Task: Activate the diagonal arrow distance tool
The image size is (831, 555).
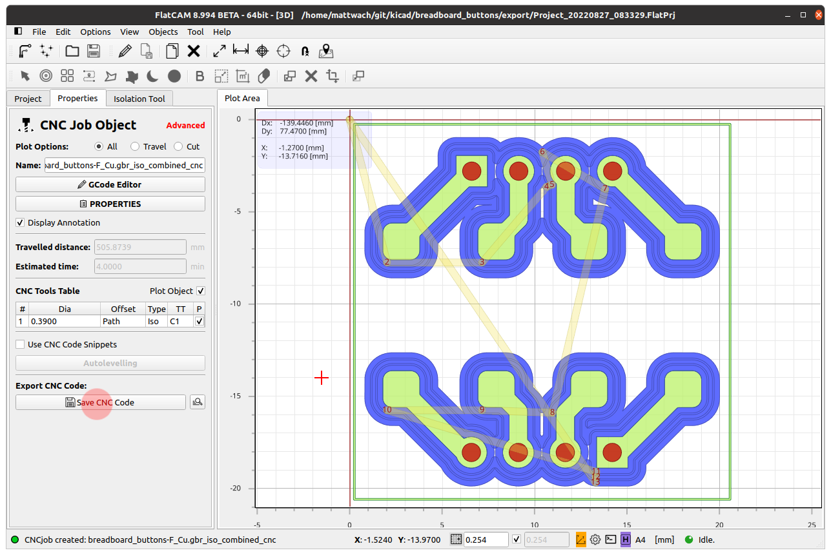Action: coord(220,52)
